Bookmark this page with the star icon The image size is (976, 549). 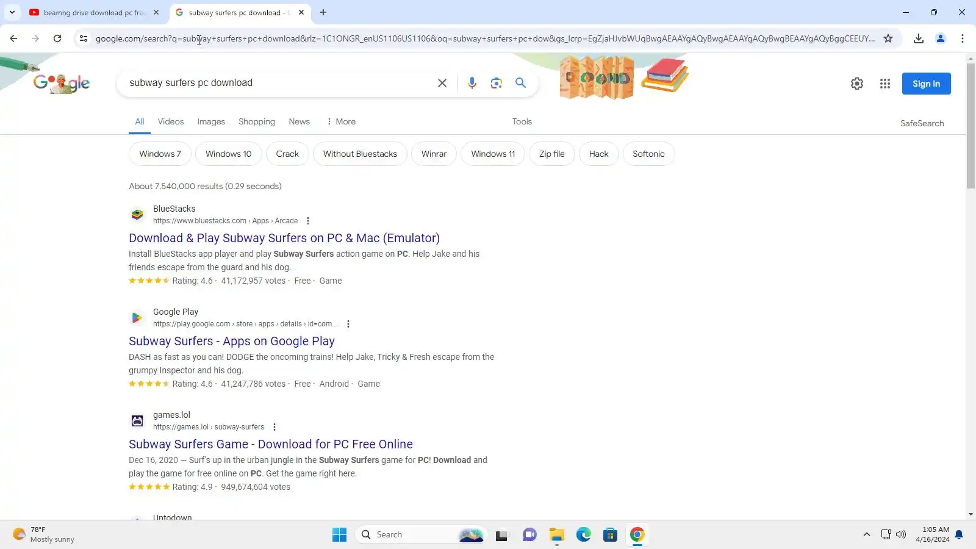pos(888,38)
